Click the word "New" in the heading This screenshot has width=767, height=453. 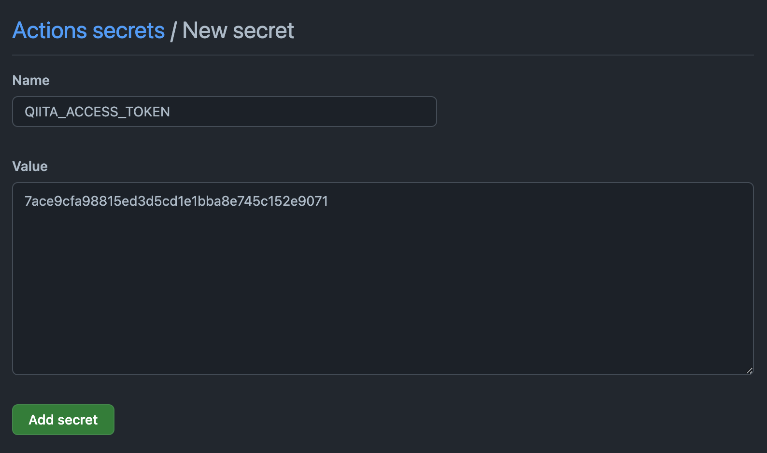click(205, 31)
